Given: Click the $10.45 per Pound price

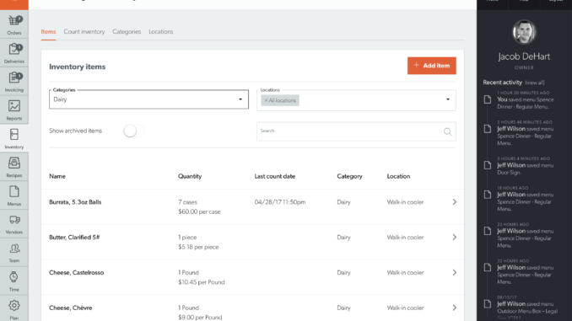Looking at the screenshot, I should pyautogui.click(x=202, y=282).
